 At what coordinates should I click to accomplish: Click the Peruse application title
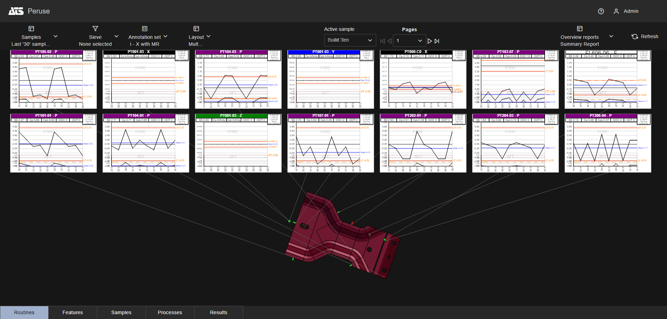click(x=39, y=11)
